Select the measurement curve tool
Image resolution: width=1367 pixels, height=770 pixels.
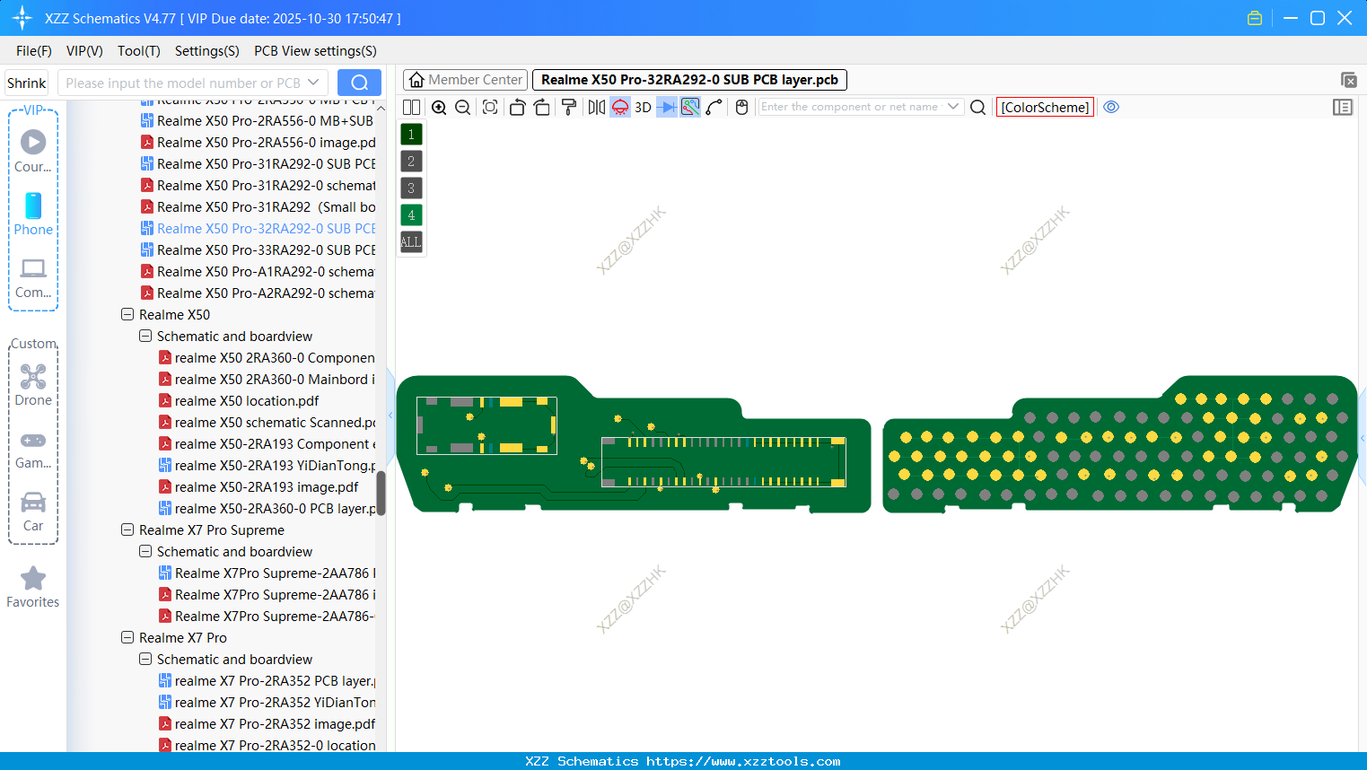point(715,107)
